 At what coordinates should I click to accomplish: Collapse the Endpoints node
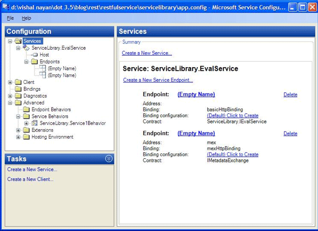(x=26, y=61)
